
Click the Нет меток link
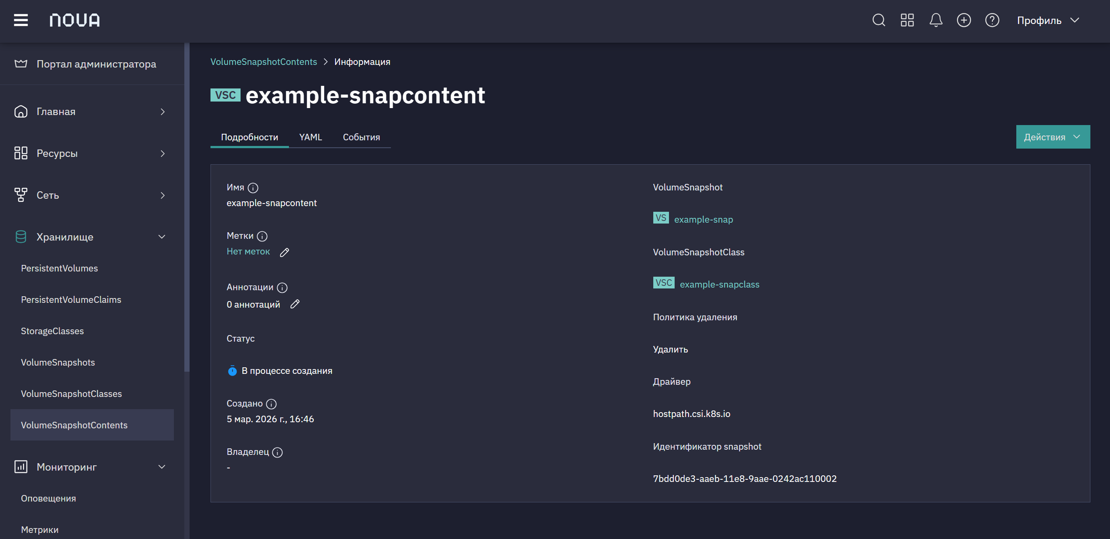click(248, 251)
